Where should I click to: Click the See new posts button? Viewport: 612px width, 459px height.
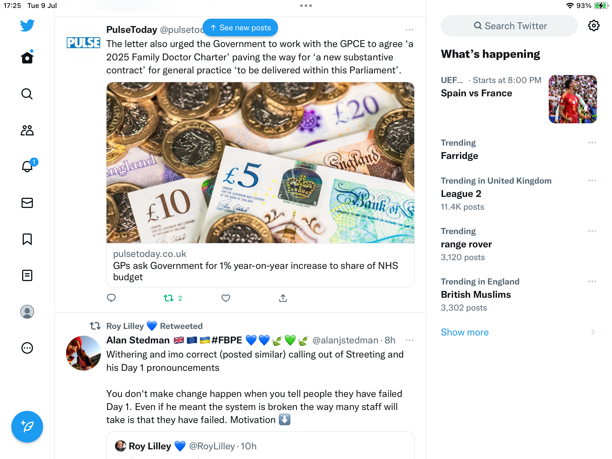[240, 28]
